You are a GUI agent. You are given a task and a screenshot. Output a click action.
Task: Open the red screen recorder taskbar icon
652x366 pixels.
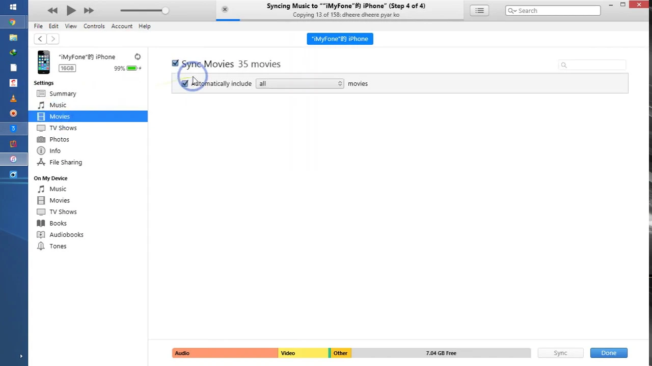(13, 113)
